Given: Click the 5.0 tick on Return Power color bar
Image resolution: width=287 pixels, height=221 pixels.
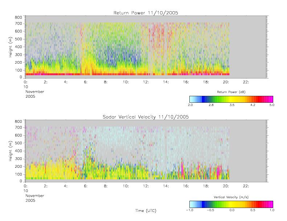Looking at the screenshot, I should tap(272, 105).
